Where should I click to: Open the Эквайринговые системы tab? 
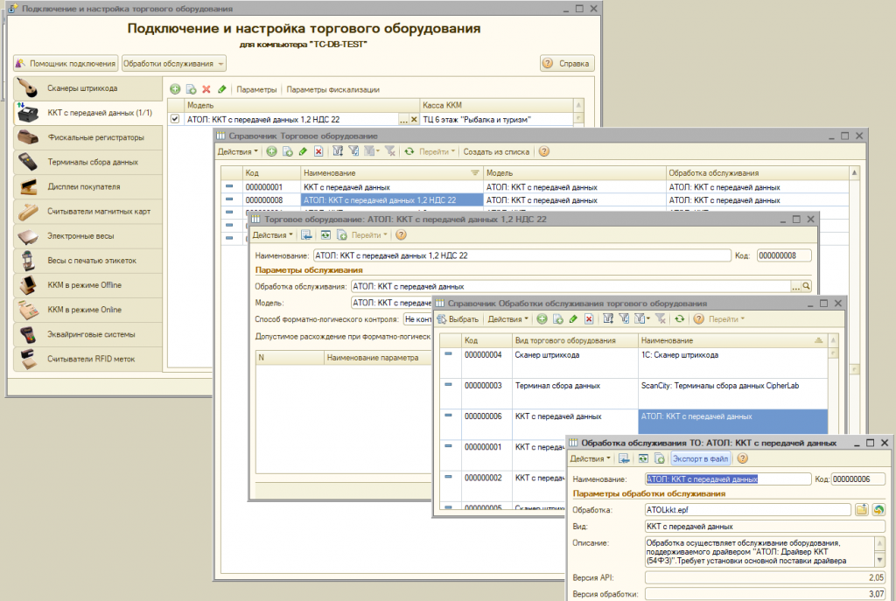coord(91,334)
